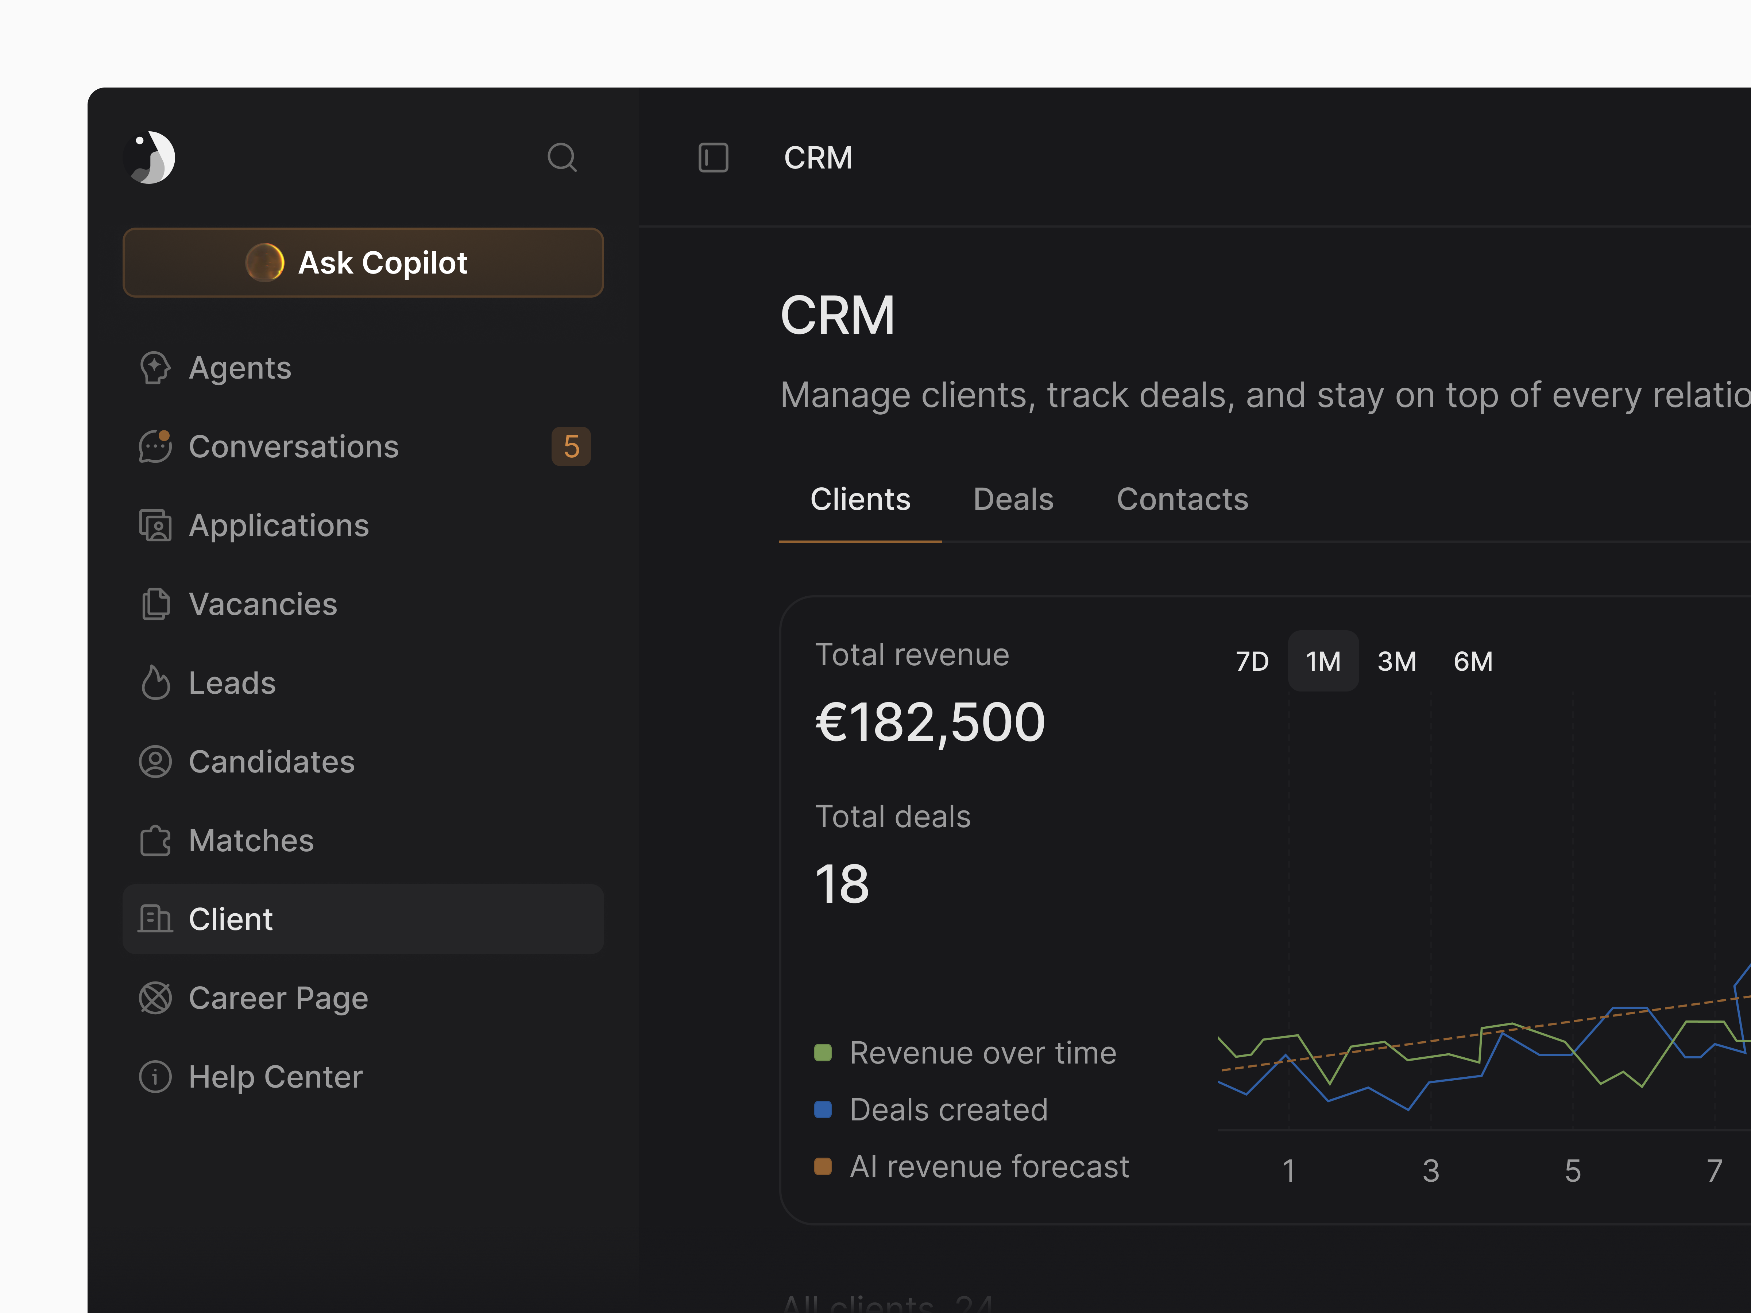Go to Applications section
This screenshot has height=1313, width=1751.
click(x=363, y=526)
